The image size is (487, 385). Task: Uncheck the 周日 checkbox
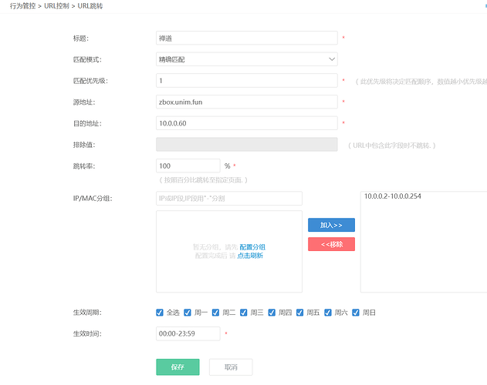(x=356, y=313)
